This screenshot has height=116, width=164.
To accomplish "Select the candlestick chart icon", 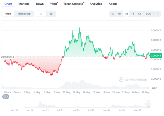I will click(51, 14).
